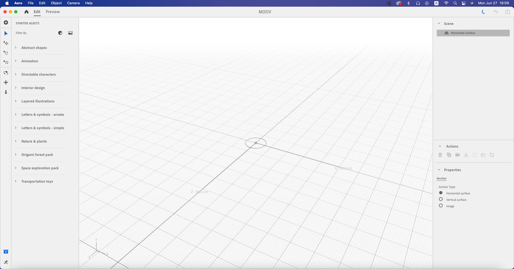The height and width of the screenshot is (269, 514).
Task: Switch to the Preview mode tab
Action: pyautogui.click(x=53, y=12)
